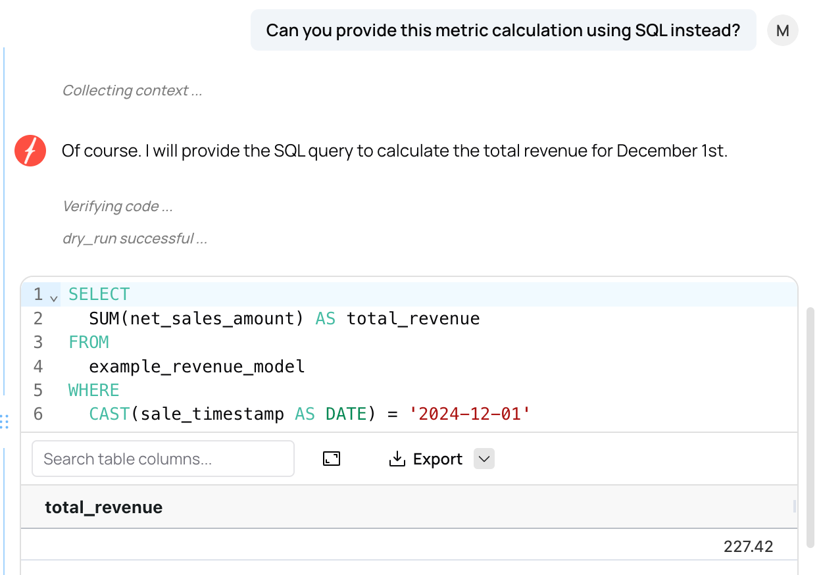
Task: Open the Verifying code step details
Action: click(x=118, y=207)
